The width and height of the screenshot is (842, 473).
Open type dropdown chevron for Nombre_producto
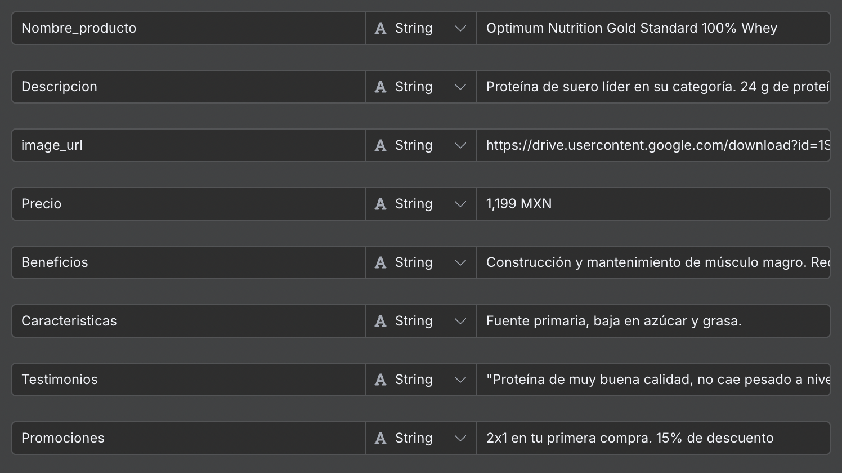[x=460, y=29]
